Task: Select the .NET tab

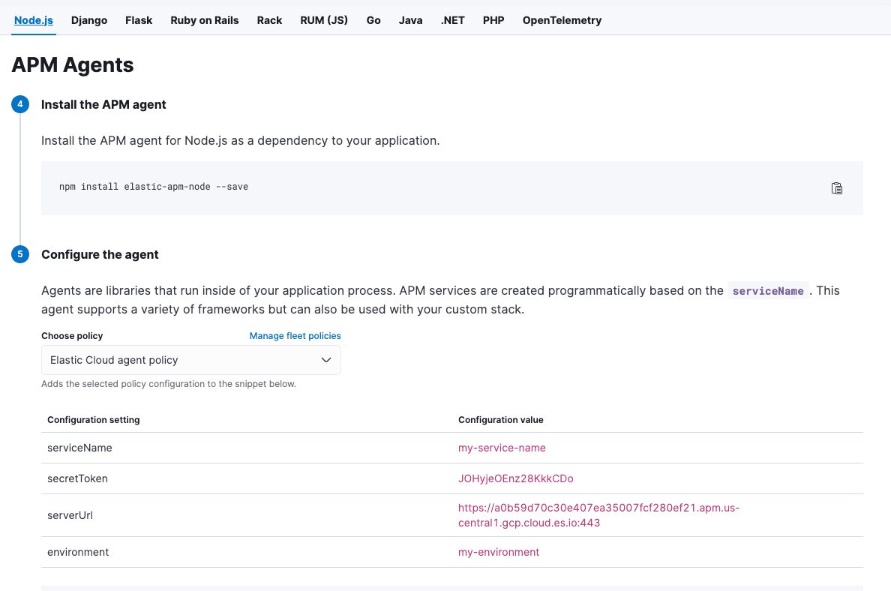Action: point(452,20)
